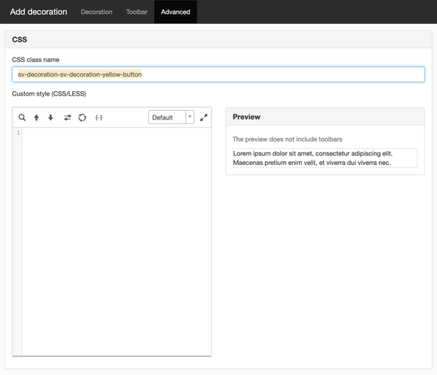
Task: Click the replace swap-arrows icon
Action: point(67,117)
